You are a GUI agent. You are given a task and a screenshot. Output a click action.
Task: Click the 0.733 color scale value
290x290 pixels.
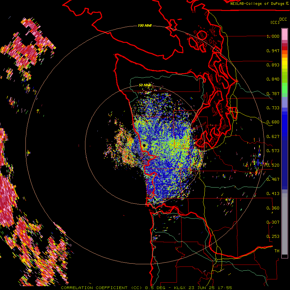(x=273, y=108)
